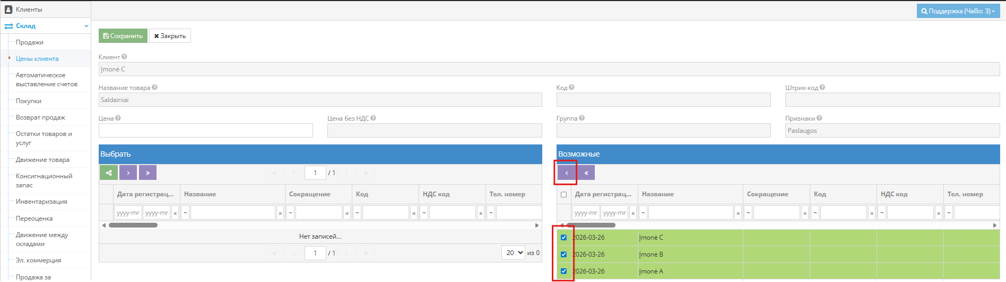Click double left arrow button in Возможные
The width and height of the screenshot is (1006, 282).
tap(586, 172)
